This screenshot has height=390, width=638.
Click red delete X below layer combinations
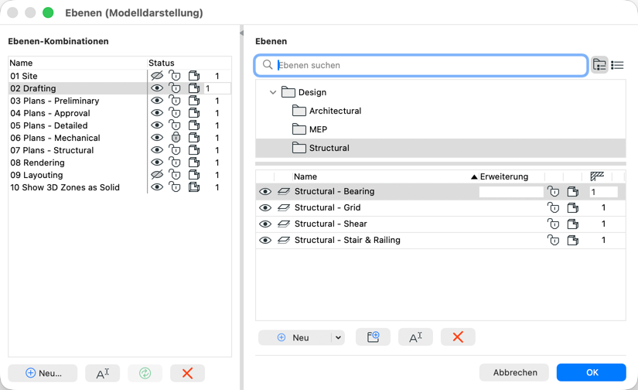pos(188,373)
